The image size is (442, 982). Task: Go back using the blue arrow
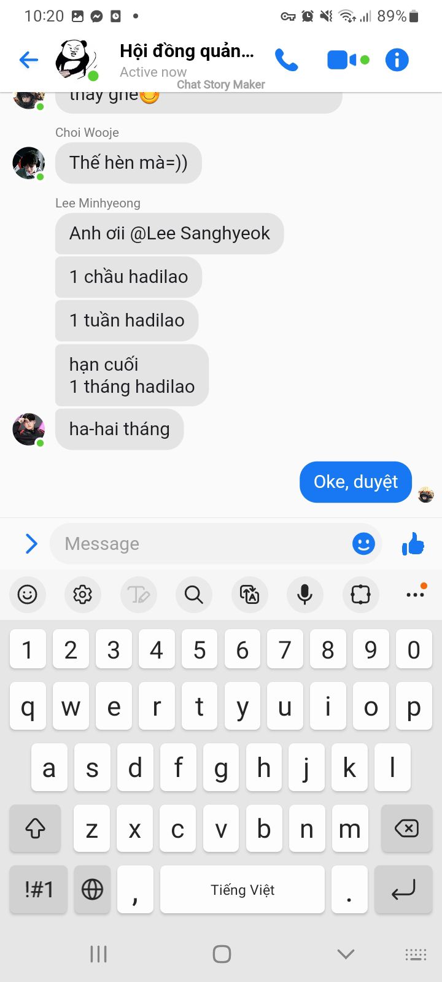29,60
